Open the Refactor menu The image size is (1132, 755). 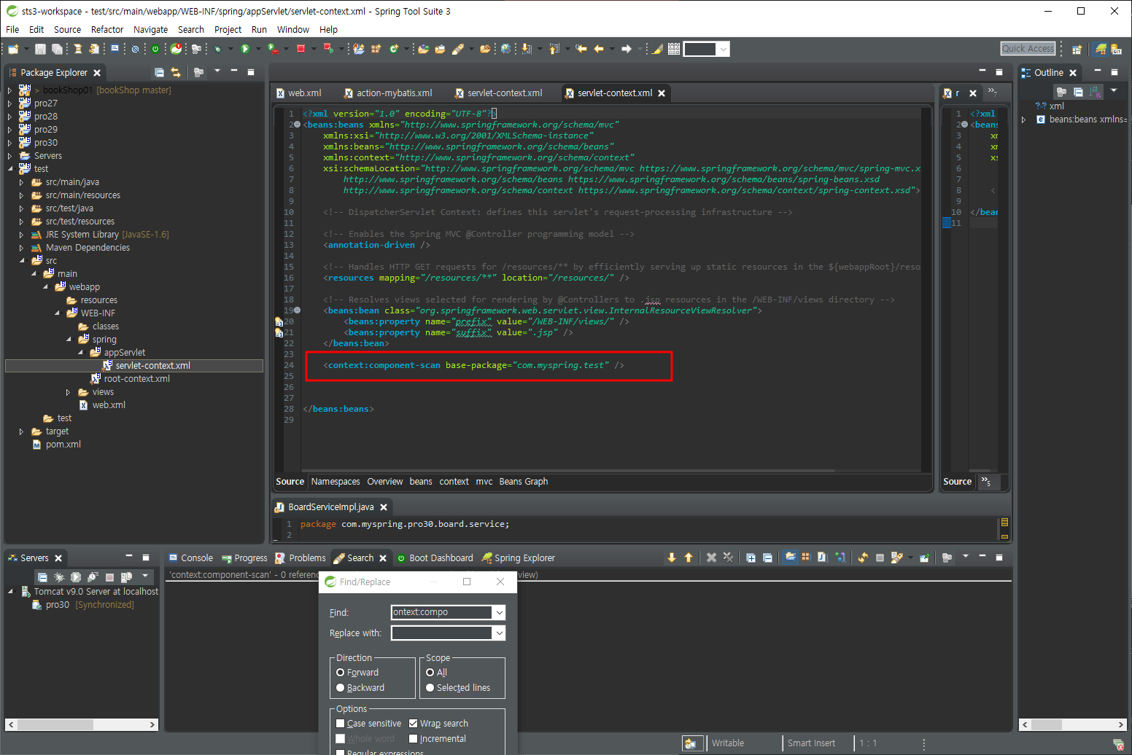[107, 30]
